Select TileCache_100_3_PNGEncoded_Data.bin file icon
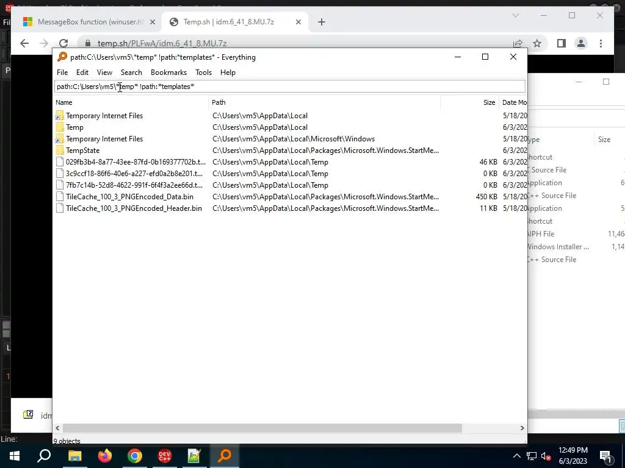625x468 pixels. 60,197
